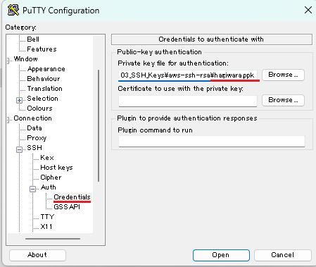Click the certificate file input field
Image resolution: width=316 pixels, height=267 pixels.
pyautogui.click(x=188, y=101)
